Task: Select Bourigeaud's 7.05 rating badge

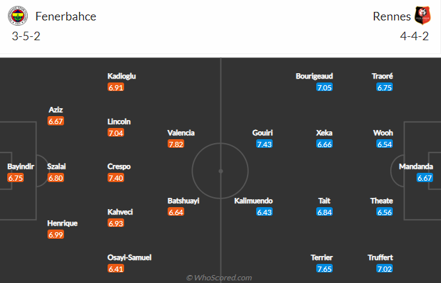Action: click(x=324, y=87)
